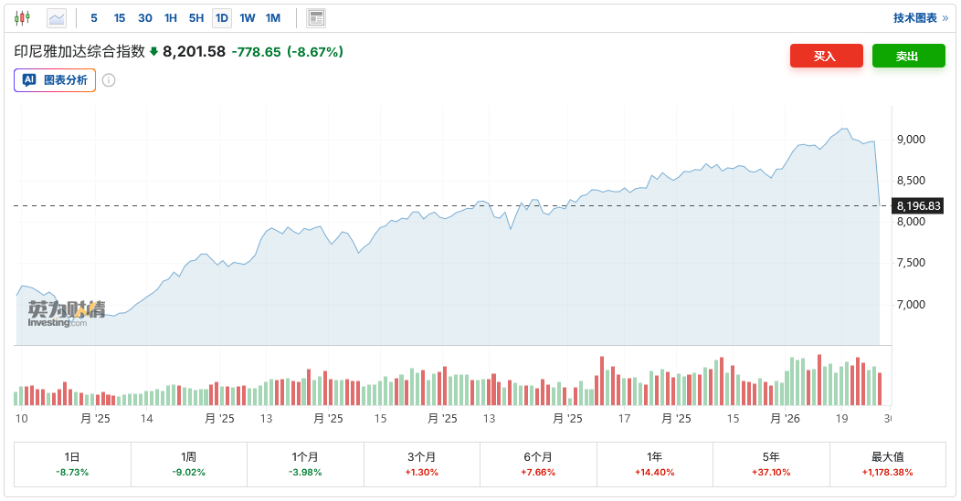Select the 1个月 performance range tab

coord(305,464)
